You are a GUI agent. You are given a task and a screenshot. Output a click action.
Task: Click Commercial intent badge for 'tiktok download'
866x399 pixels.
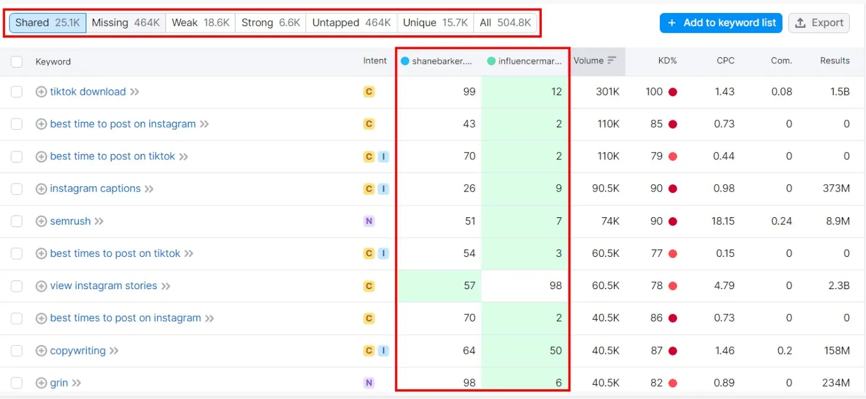tap(369, 92)
